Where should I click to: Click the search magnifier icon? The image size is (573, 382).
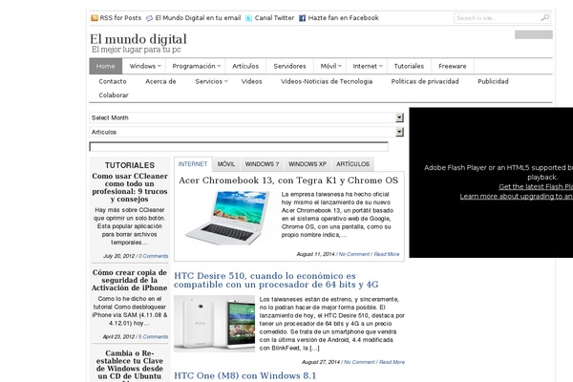(x=545, y=17)
